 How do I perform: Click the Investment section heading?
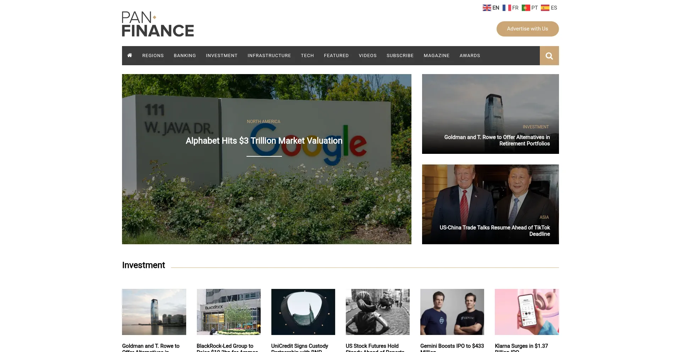point(143,265)
